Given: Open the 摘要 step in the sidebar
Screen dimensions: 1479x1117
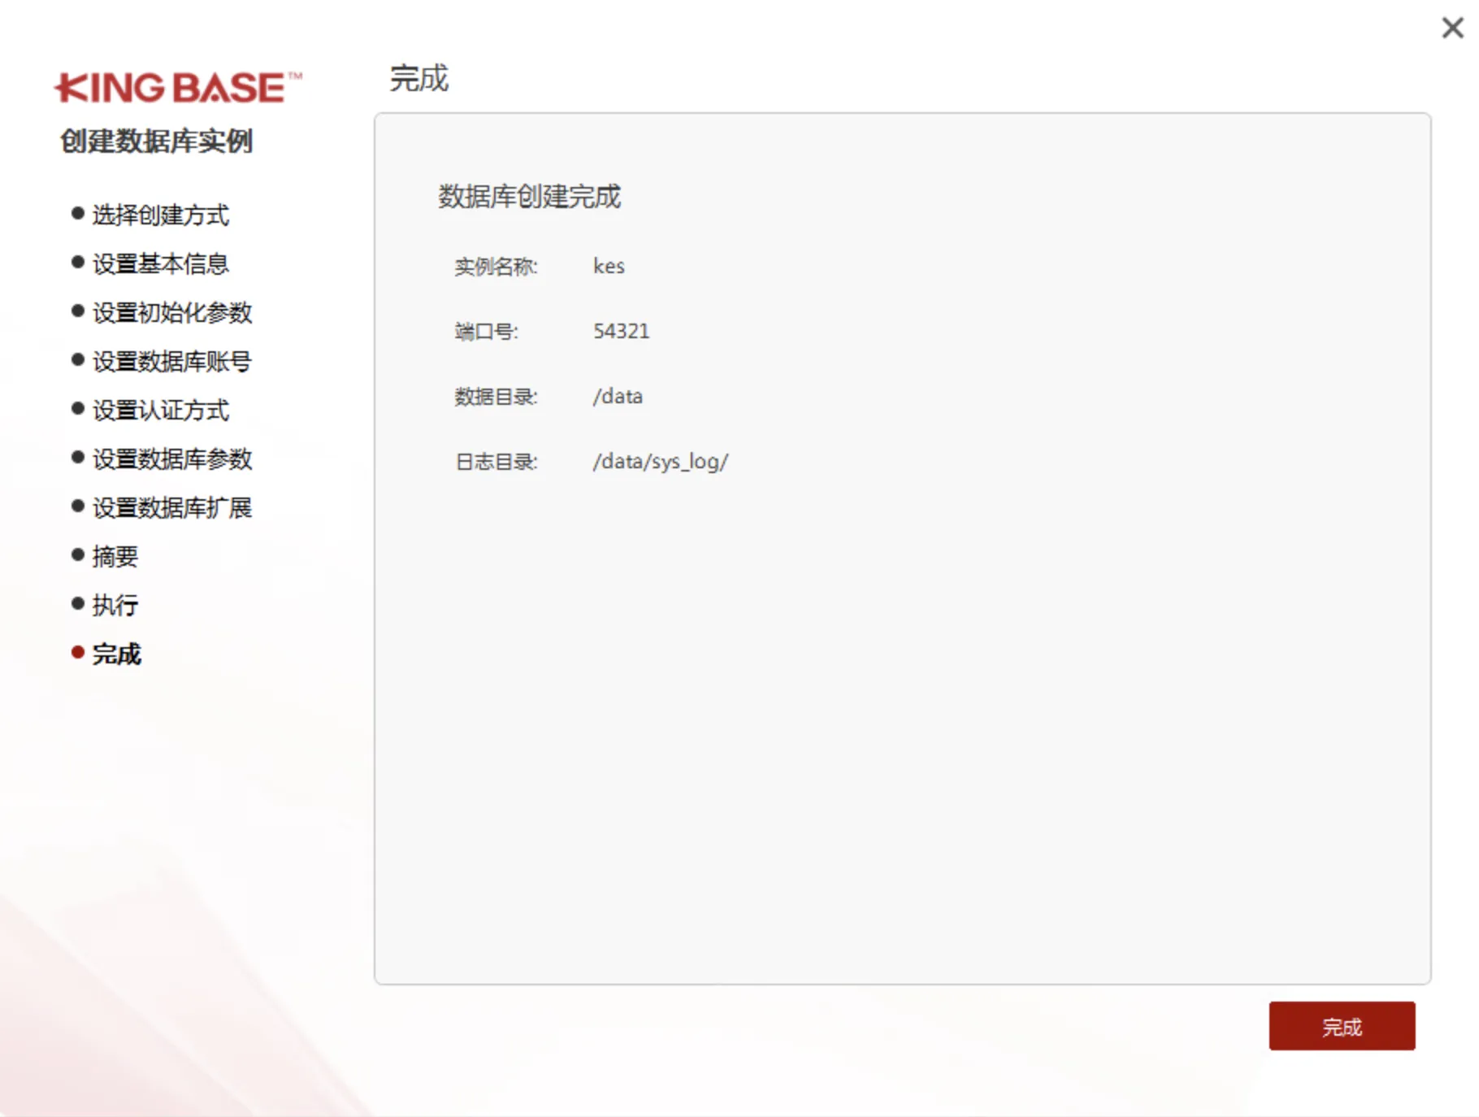Looking at the screenshot, I should [x=115, y=556].
